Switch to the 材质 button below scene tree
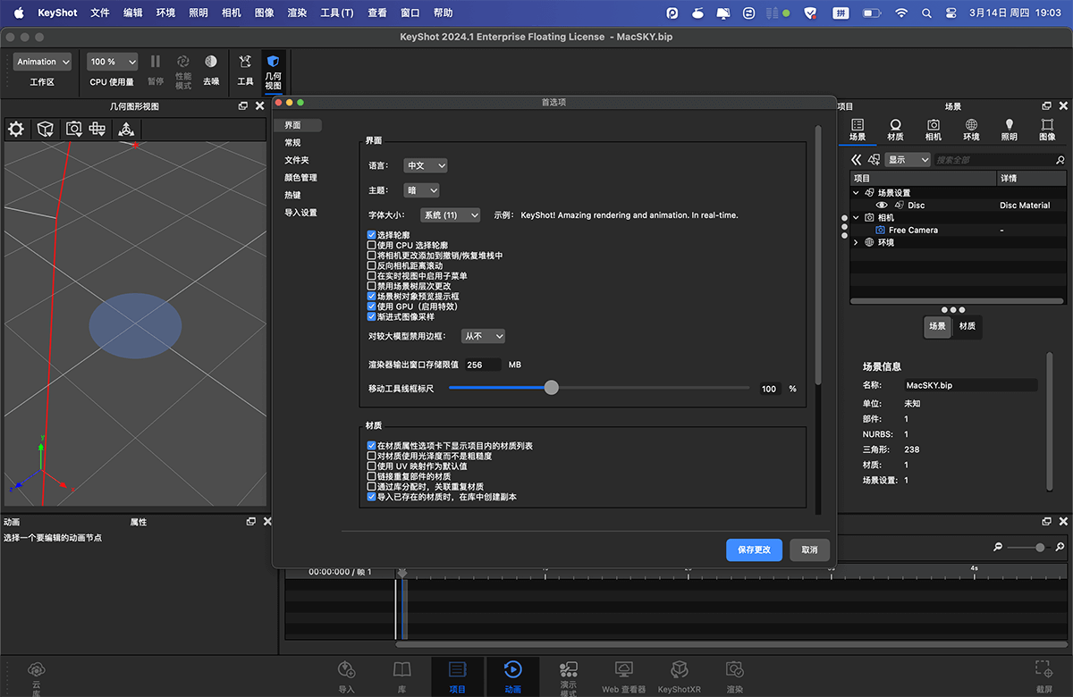The image size is (1073, 697). coord(967,326)
